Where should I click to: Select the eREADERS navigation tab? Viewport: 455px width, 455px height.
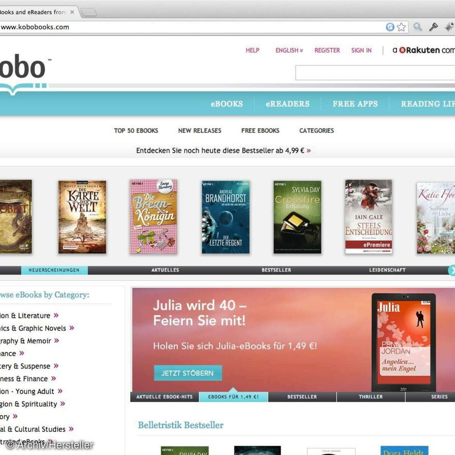pyautogui.click(x=287, y=104)
